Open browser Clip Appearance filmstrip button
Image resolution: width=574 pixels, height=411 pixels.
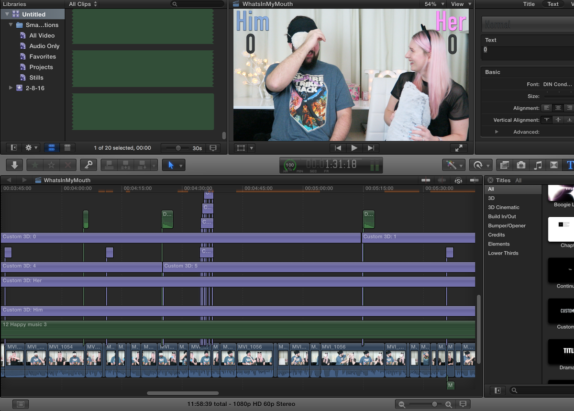(x=213, y=148)
